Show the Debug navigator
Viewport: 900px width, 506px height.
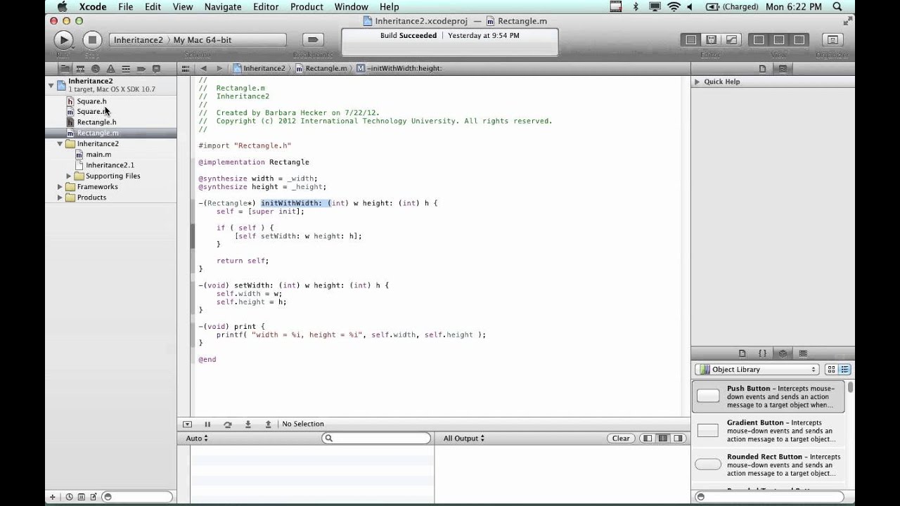[126, 69]
